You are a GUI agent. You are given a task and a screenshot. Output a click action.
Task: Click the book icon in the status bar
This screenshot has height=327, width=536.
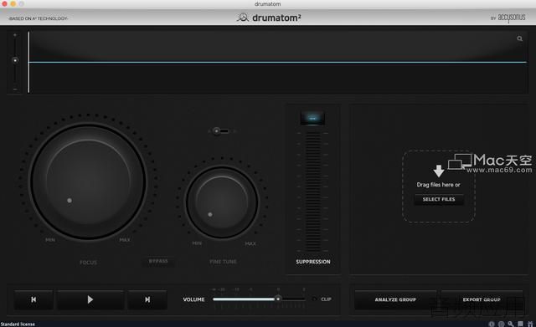tap(520, 324)
